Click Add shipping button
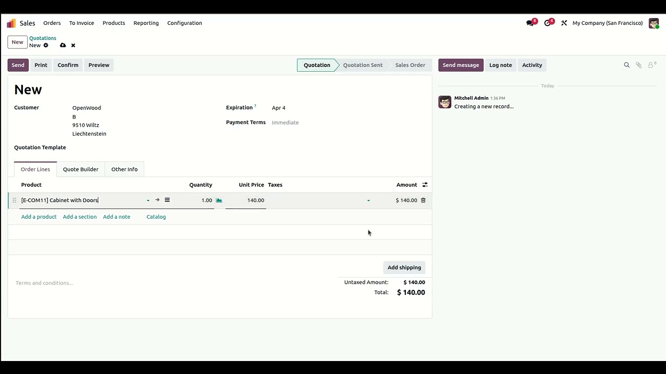This screenshot has width=666, height=374. click(404, 268)
